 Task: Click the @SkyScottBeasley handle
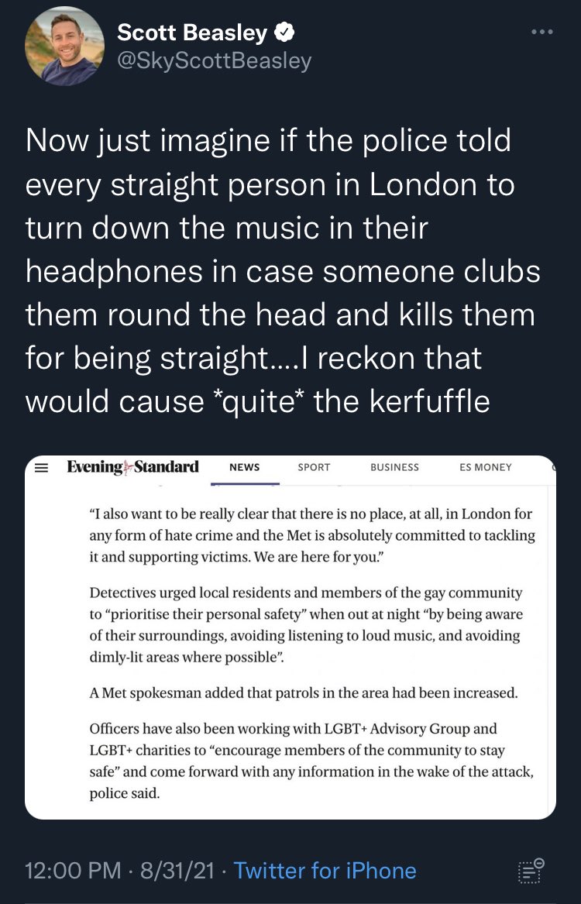tap(214, 61)
